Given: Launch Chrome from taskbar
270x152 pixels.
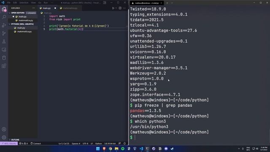Looking at the screenshot, I should 110,149.
